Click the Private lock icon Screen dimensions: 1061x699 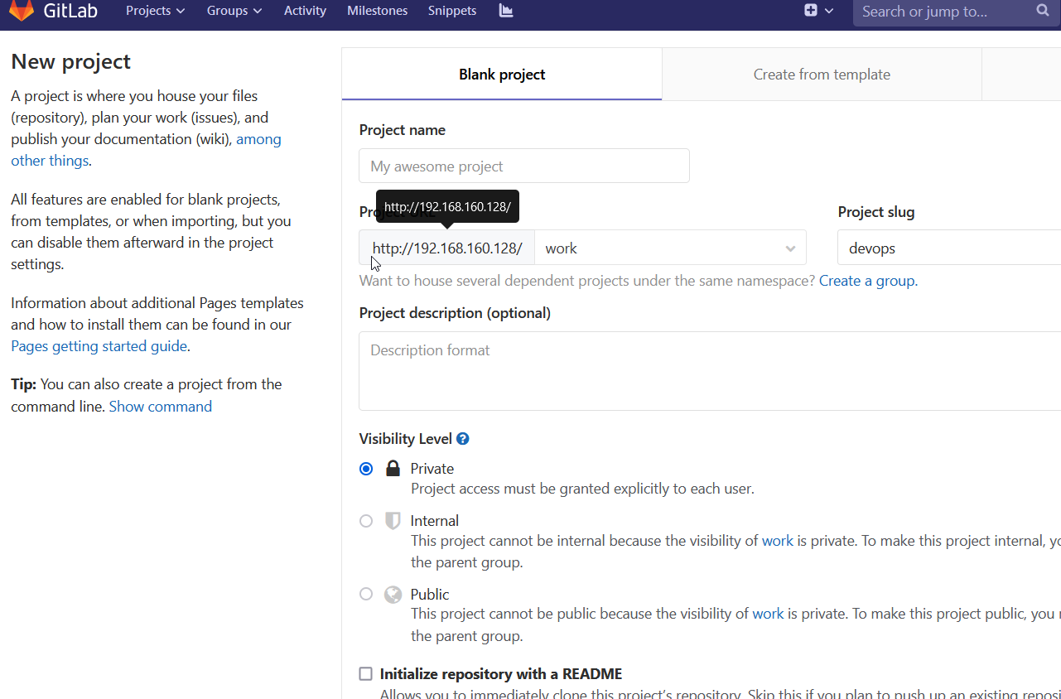tap(393, 469)
